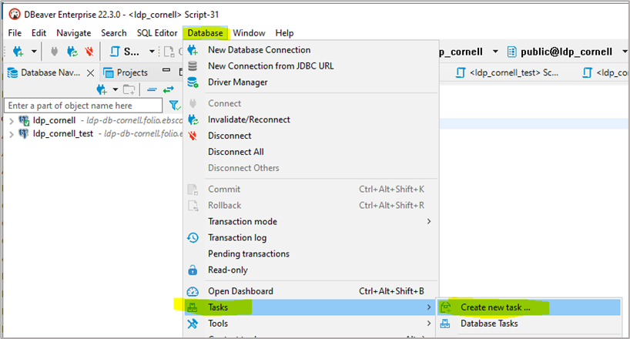The width and height of the screenshot is (630, 339).
Task: Click the Driver Manager menu icon
Action: [193, 82]
